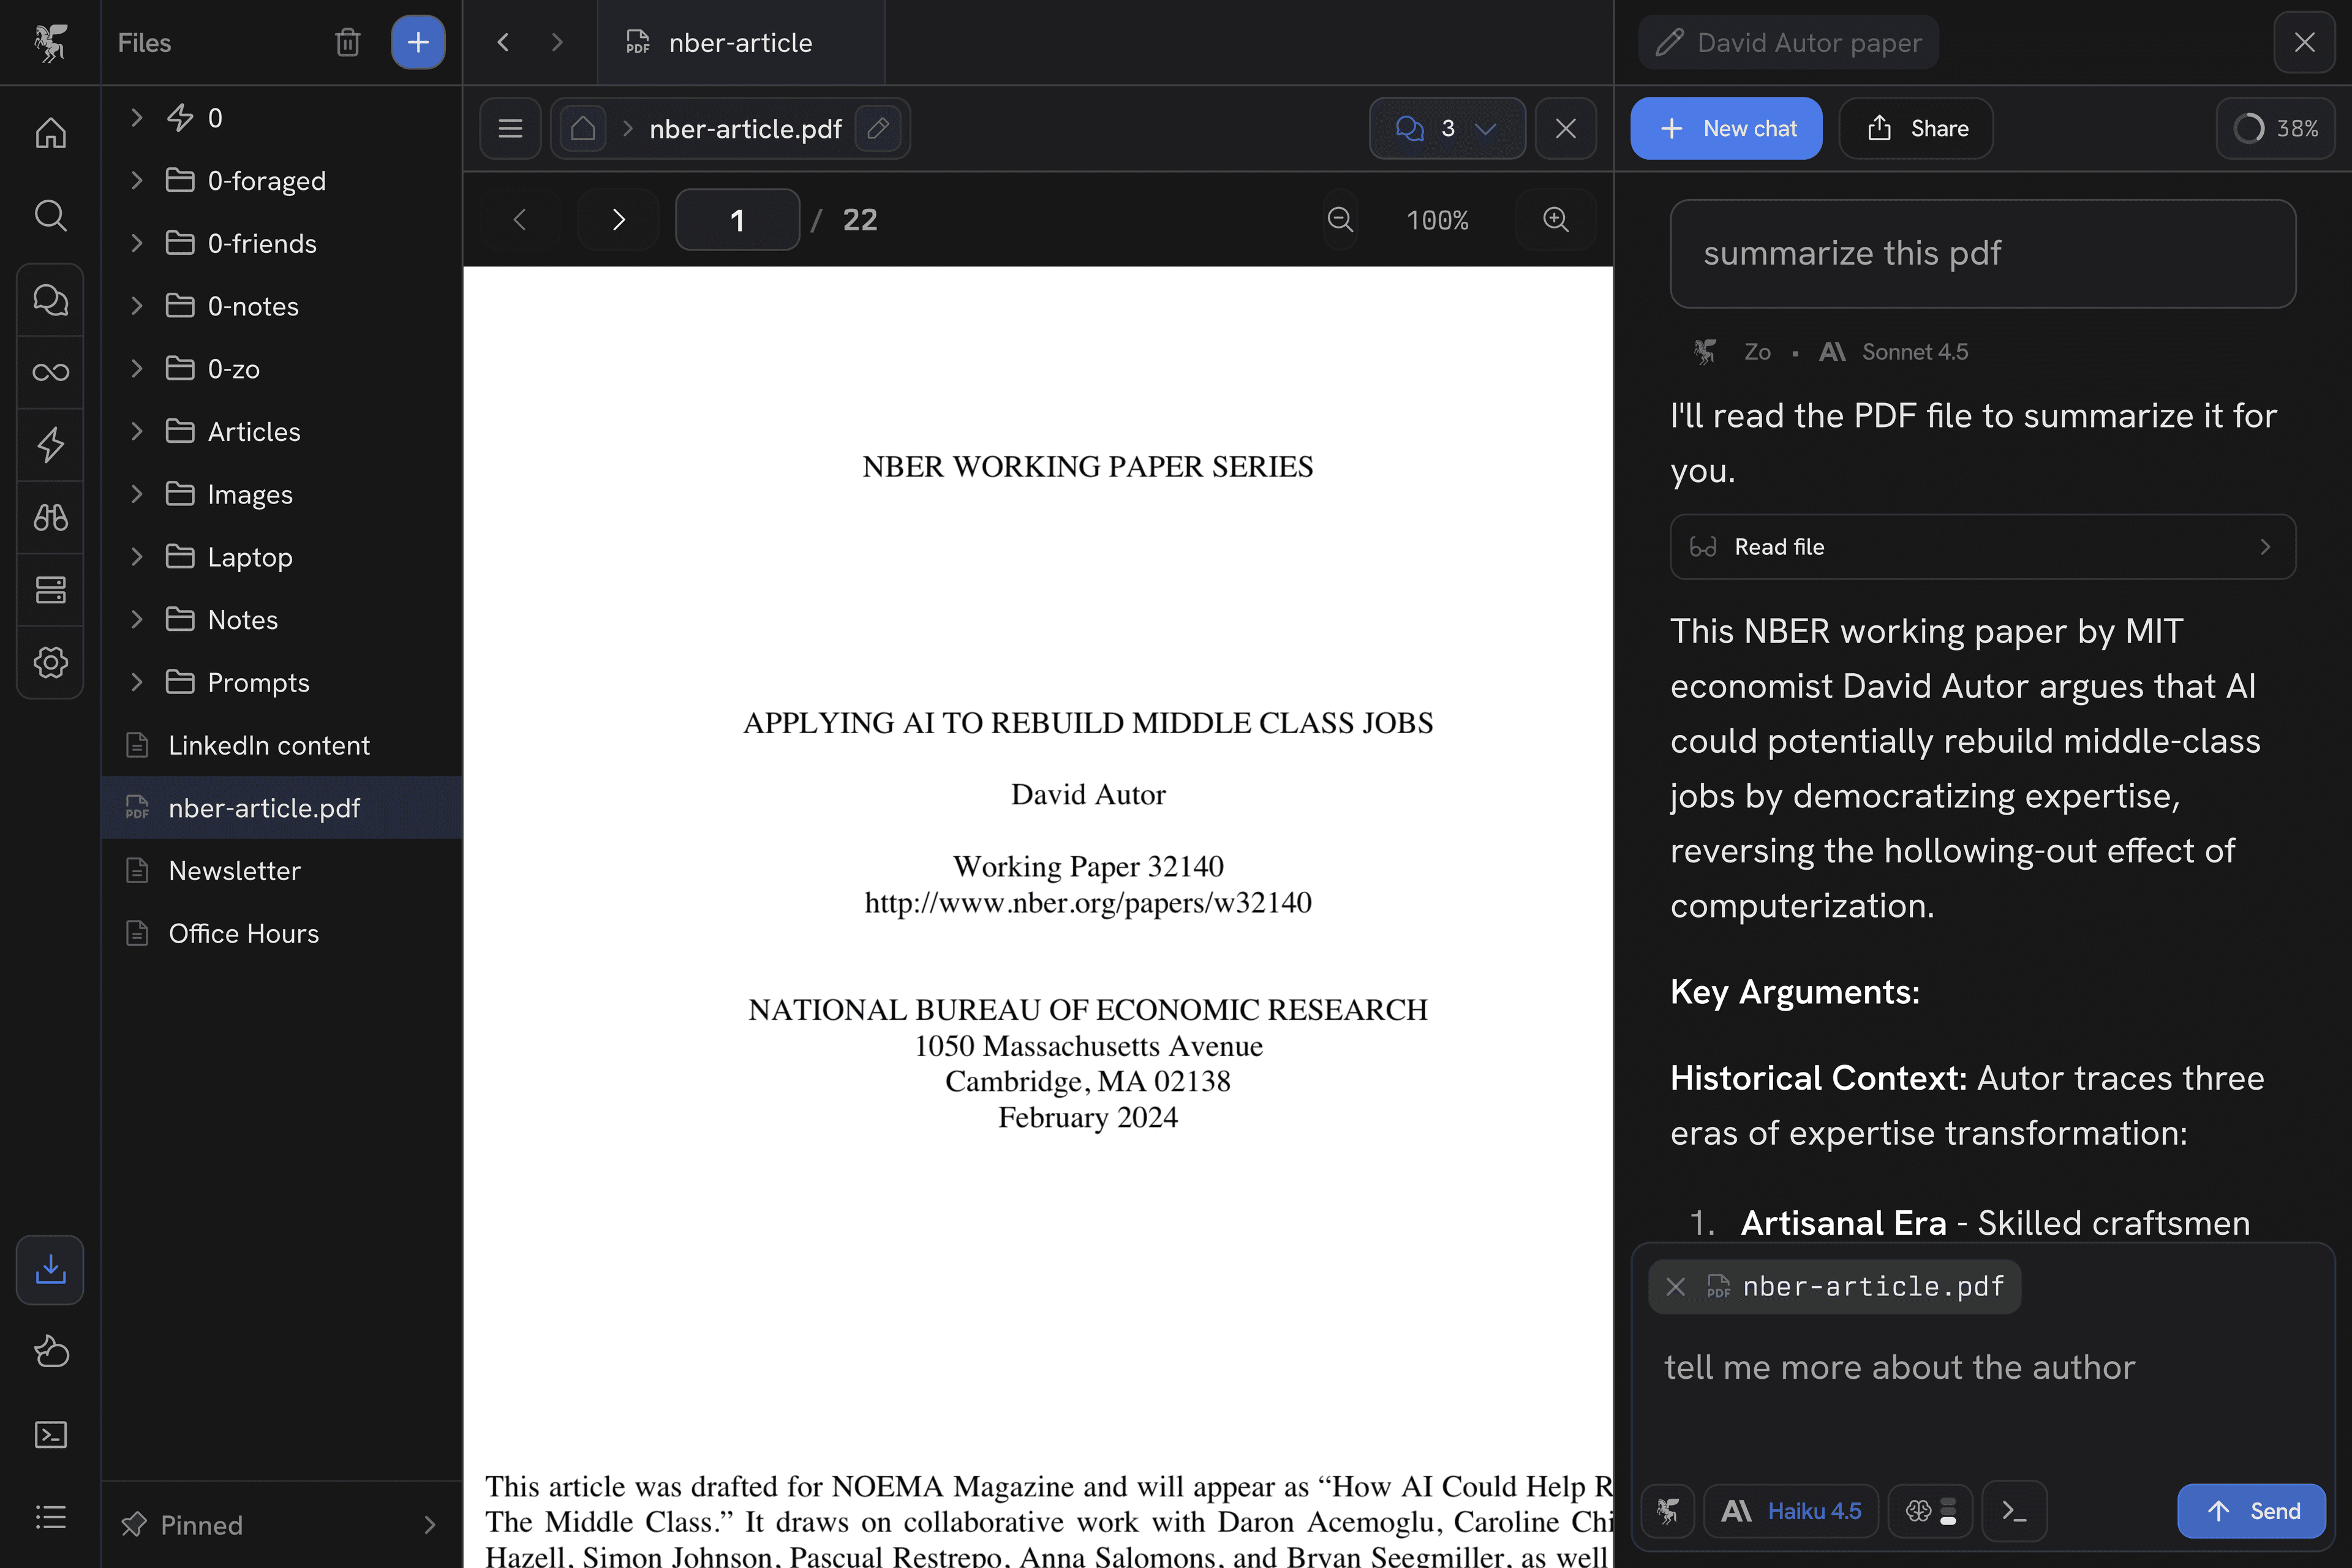Viewport: 2352px width, 1568px height.
Task: Open the search icon in sidebar
Action: pos(50,215)
